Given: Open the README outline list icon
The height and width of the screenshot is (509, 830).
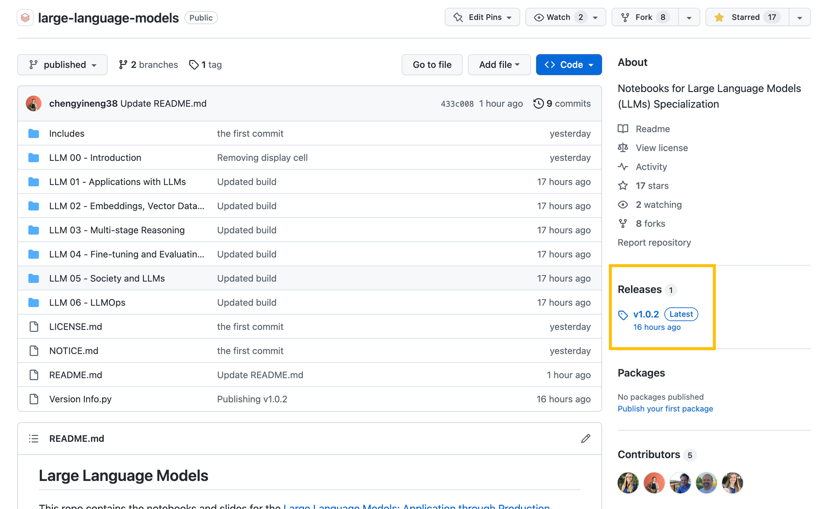Looking at the screenshot, I should tap(33, 438).
